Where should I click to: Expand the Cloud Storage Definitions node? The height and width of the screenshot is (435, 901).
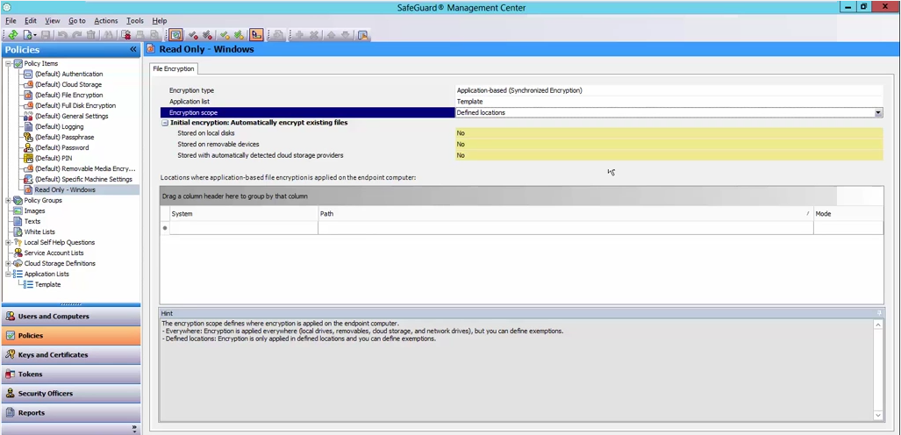[8, 264]
